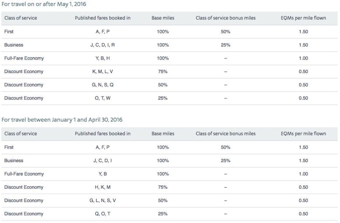This screenshot has height=223, width=340.
Task: Click the "For travel between January 1 and April 30, 2016" heading
Action: pyautogui.click(x=62, y=120)
